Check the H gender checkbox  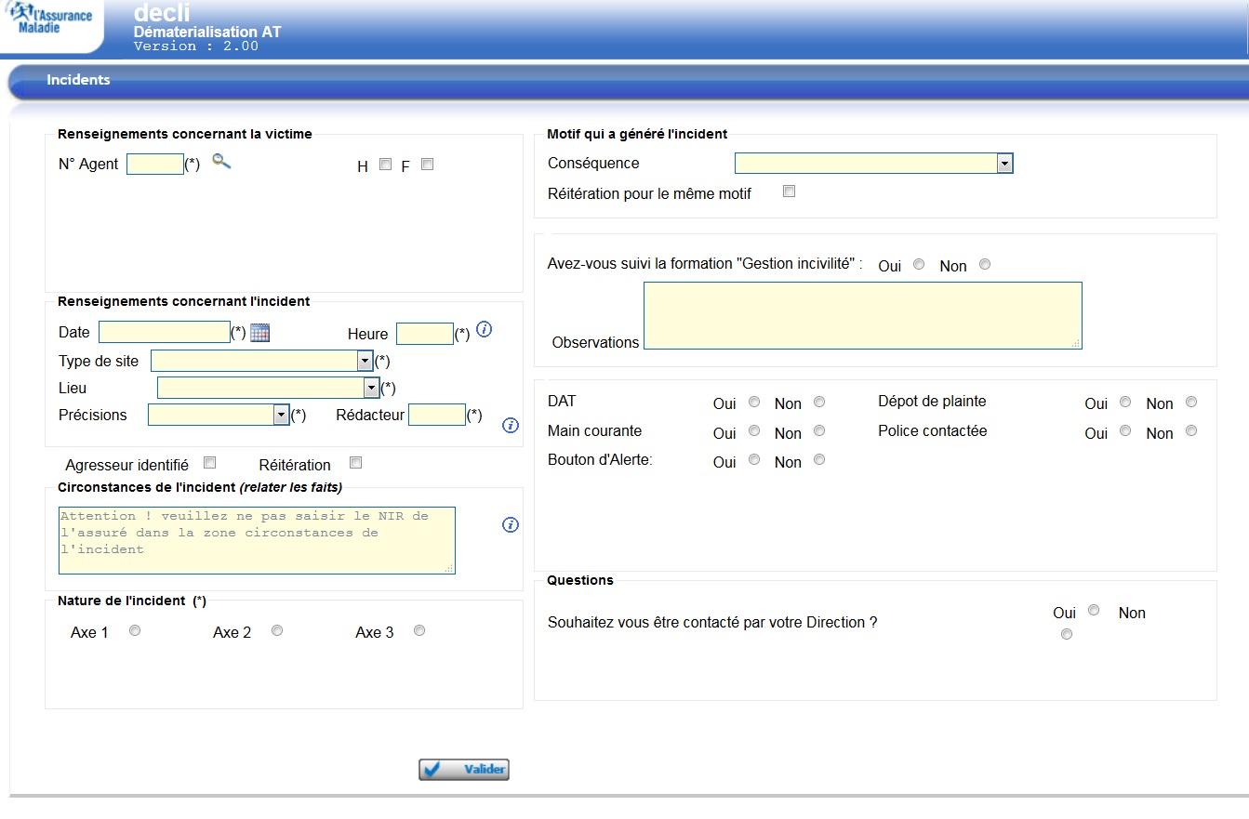(385, 165)
